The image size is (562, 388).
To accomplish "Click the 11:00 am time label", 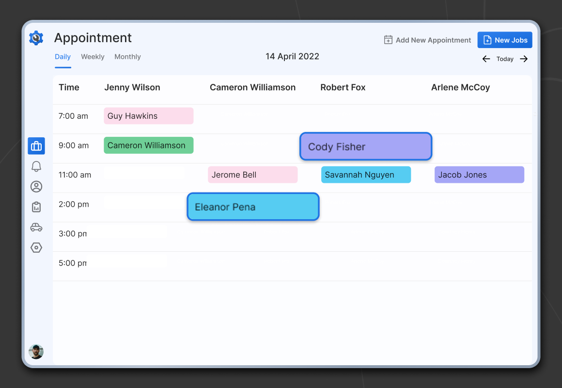I will [75, 175].
